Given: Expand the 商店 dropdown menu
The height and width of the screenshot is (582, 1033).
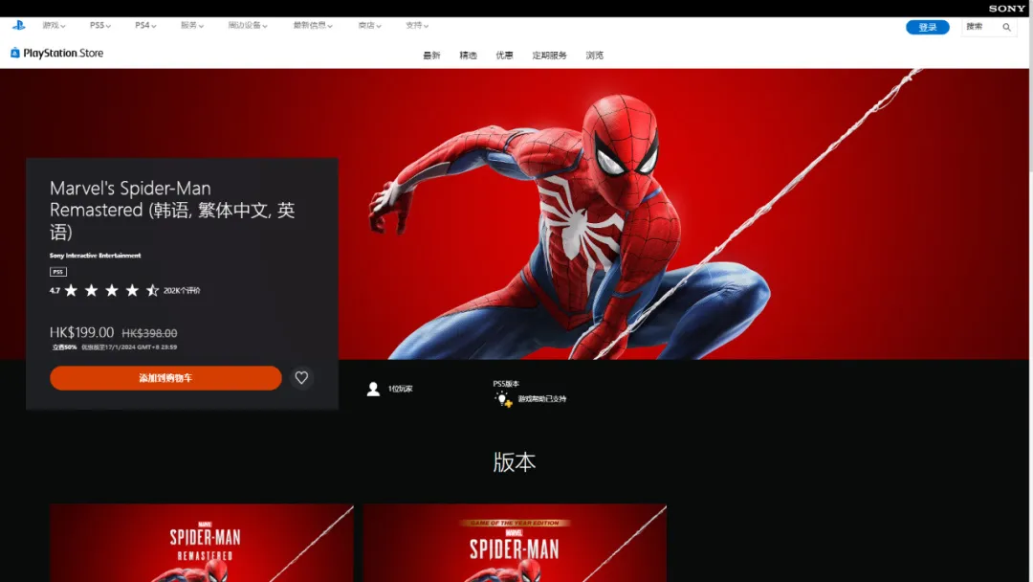Looking at the screenshot, I should click(x=369, y=25).
